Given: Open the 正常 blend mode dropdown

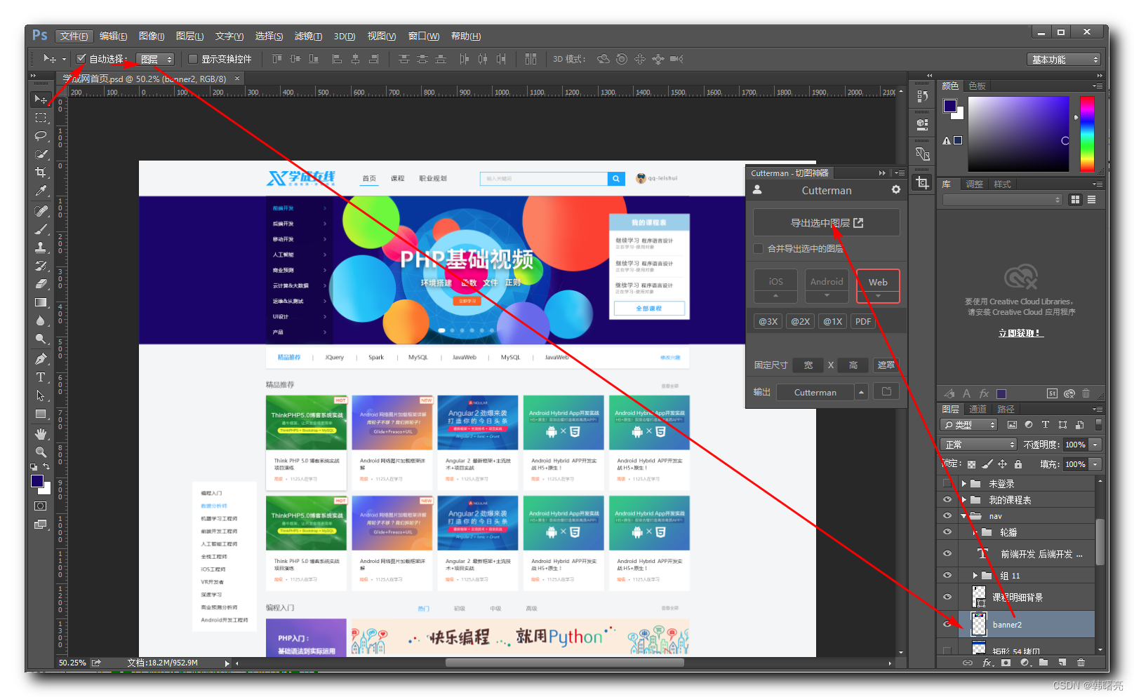Looking at the screenshot, I should 978,445.
